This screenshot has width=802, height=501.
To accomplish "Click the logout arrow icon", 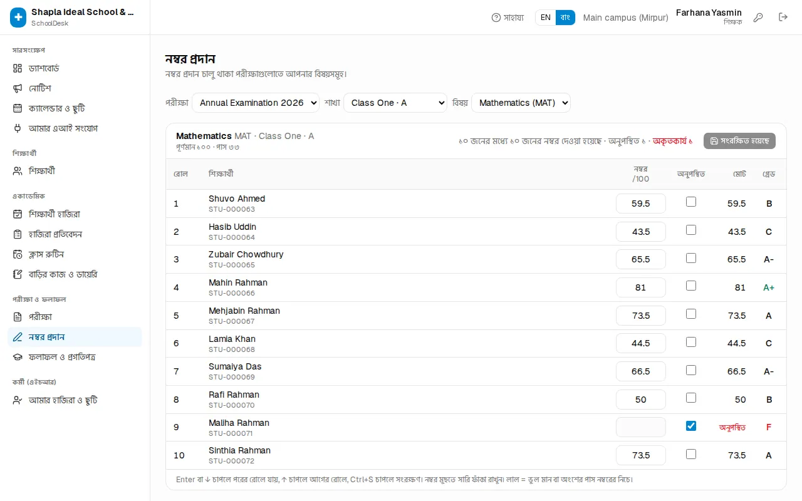I will [783, 18].
